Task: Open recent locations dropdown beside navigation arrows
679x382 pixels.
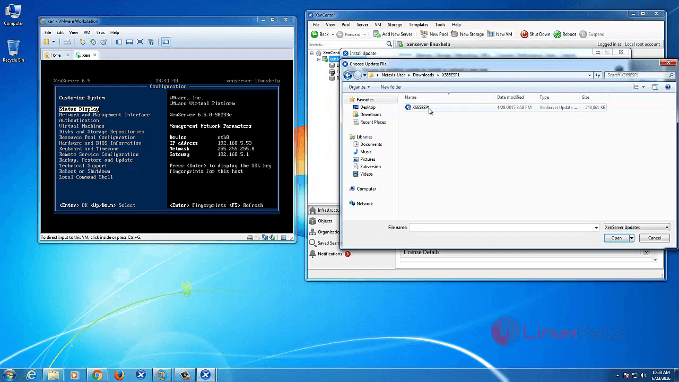Action: tap(364, 75)
